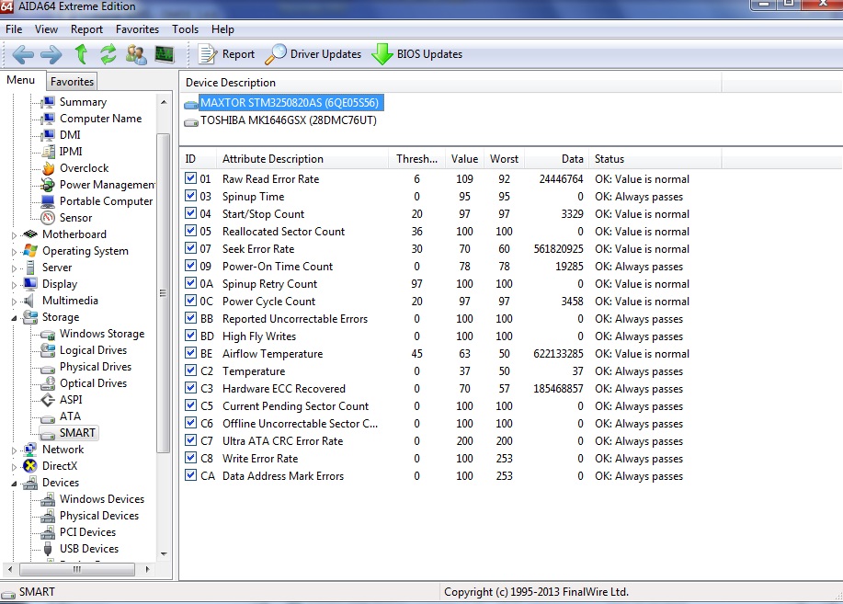
Task: Select the SMART tree entry
Action: pos(69,433)
